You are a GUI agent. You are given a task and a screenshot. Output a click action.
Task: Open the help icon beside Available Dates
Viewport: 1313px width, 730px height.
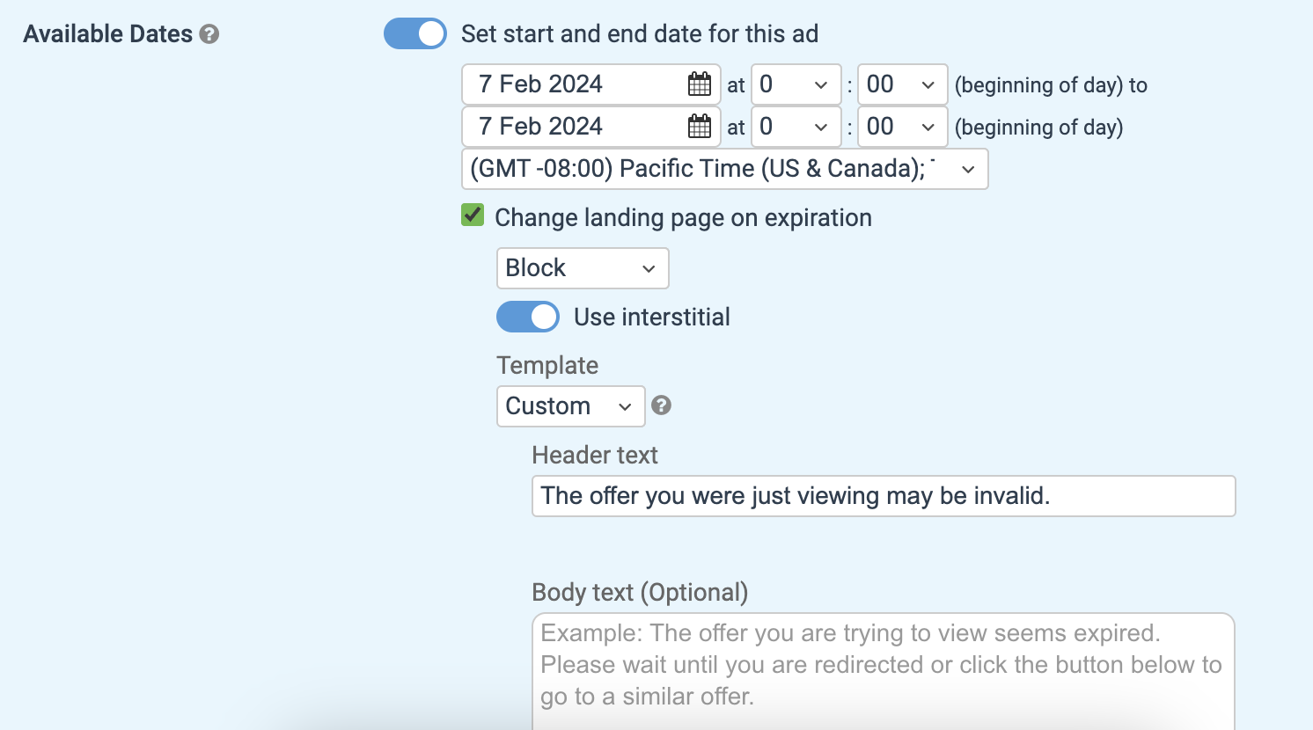209,34
